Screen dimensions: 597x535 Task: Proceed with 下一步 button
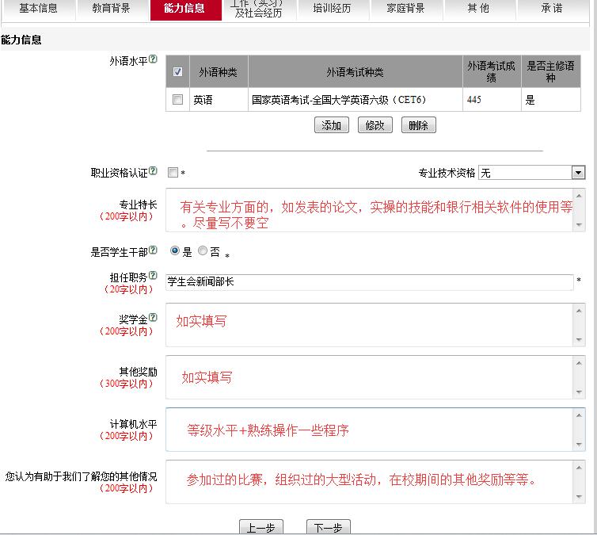[x=329, y=527]
